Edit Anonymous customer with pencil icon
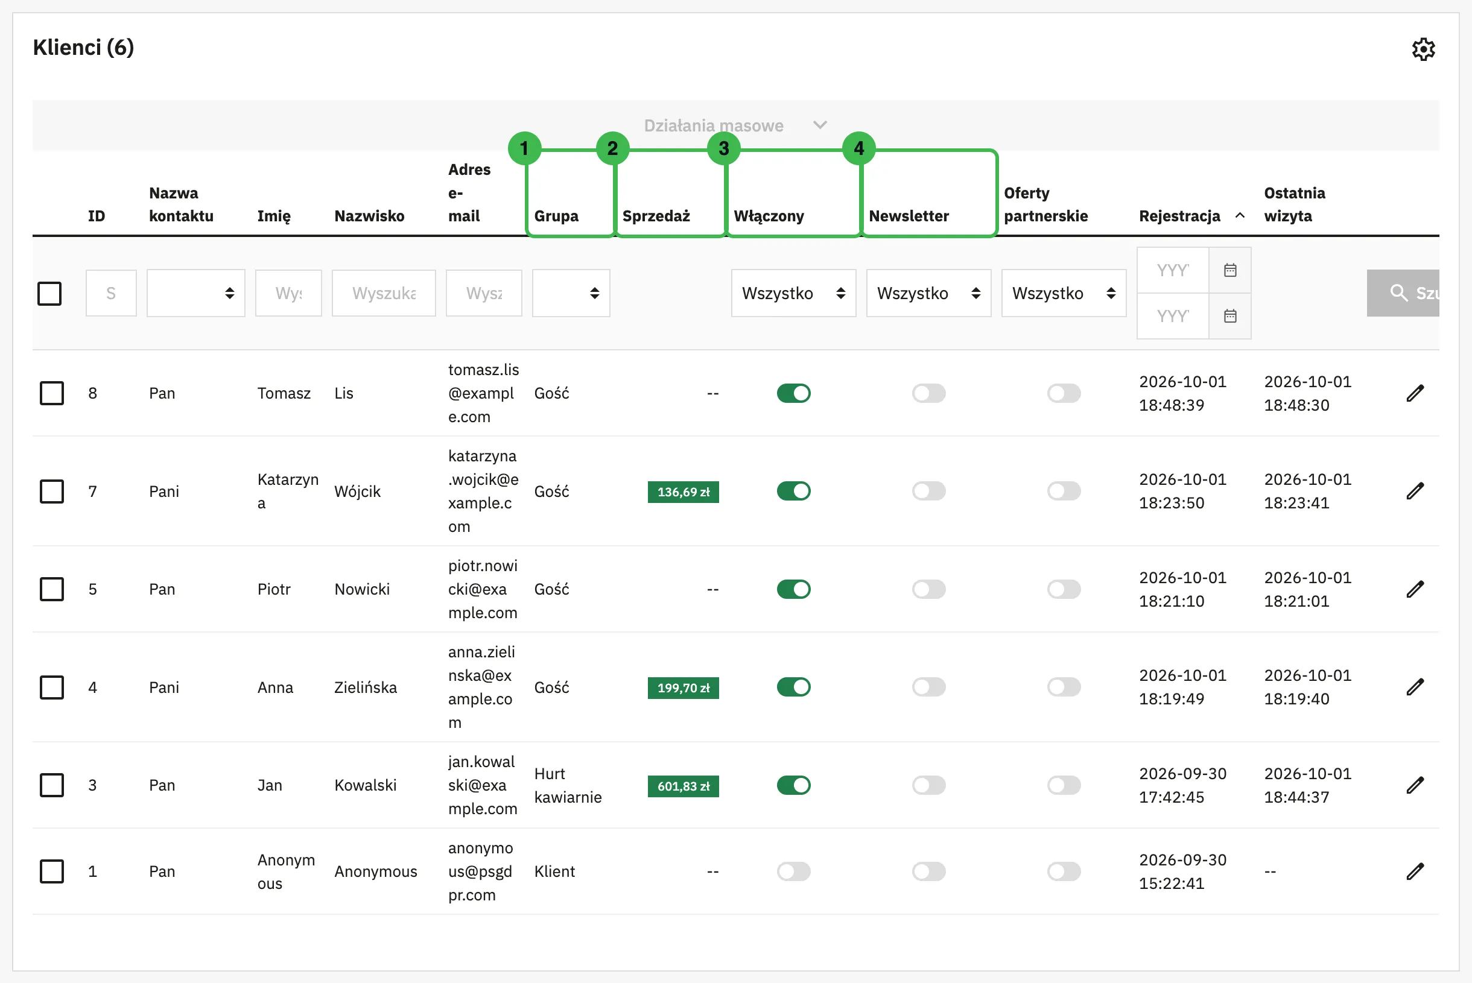This screenshot has height=983, width=1472. (1415, 871)
